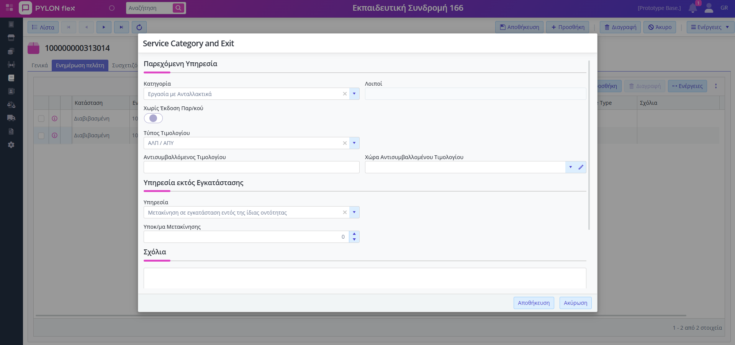Increase the Υποκ/μα Μετακίνησης value
This screenshot has width=735, height=345.
354,234
